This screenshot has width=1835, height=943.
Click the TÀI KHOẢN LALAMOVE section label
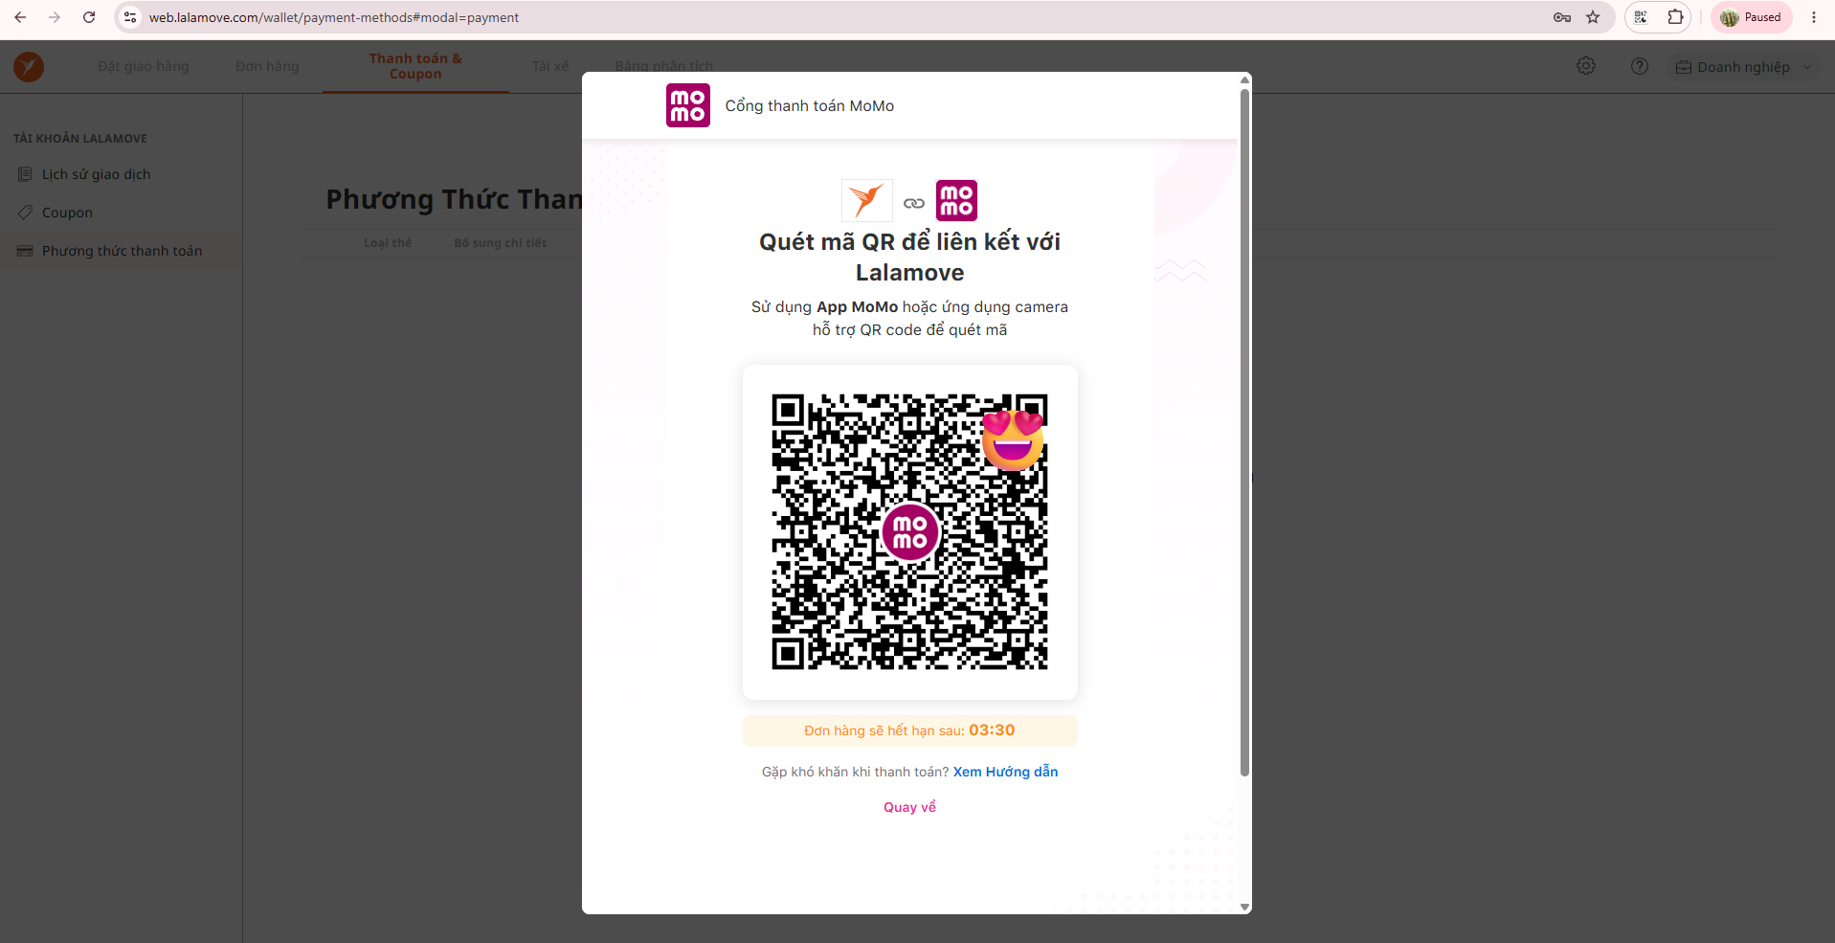[x=80, y=139]
